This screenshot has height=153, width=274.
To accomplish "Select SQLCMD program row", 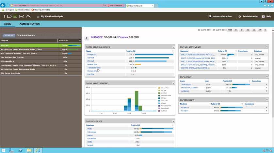I will [x=41, y=45].
